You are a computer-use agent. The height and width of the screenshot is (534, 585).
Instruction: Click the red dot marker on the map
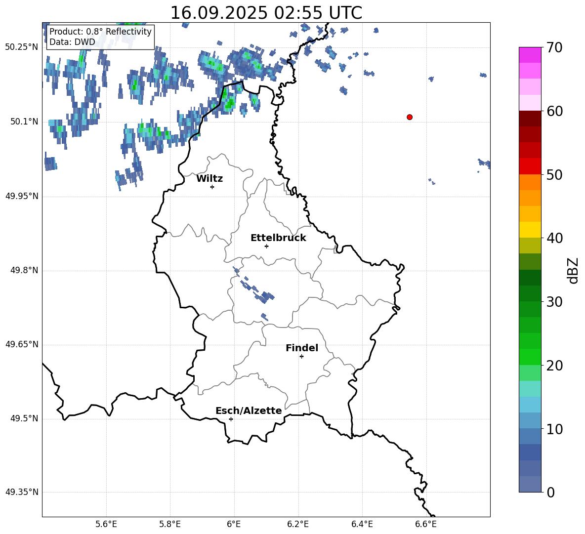click(x=410, y=117)
